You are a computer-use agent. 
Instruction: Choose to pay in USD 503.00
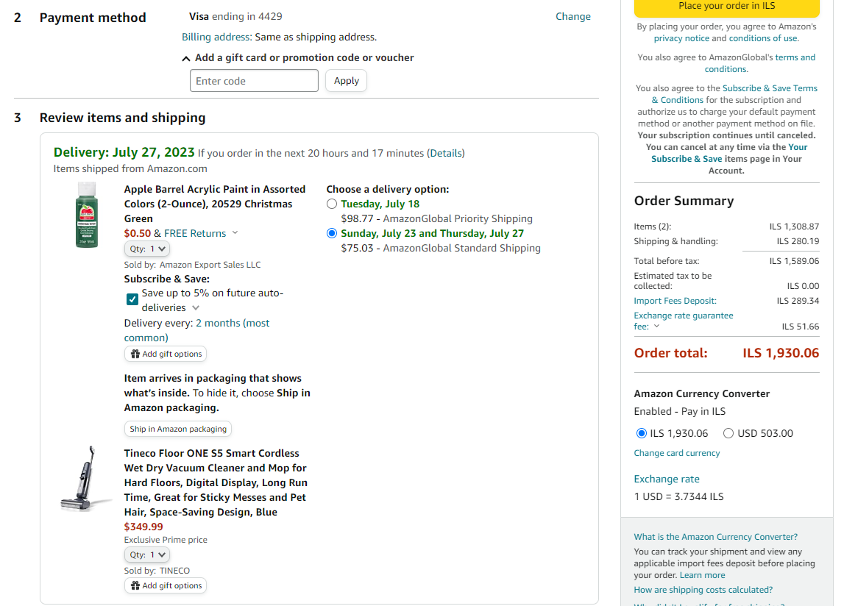[728, 433]
